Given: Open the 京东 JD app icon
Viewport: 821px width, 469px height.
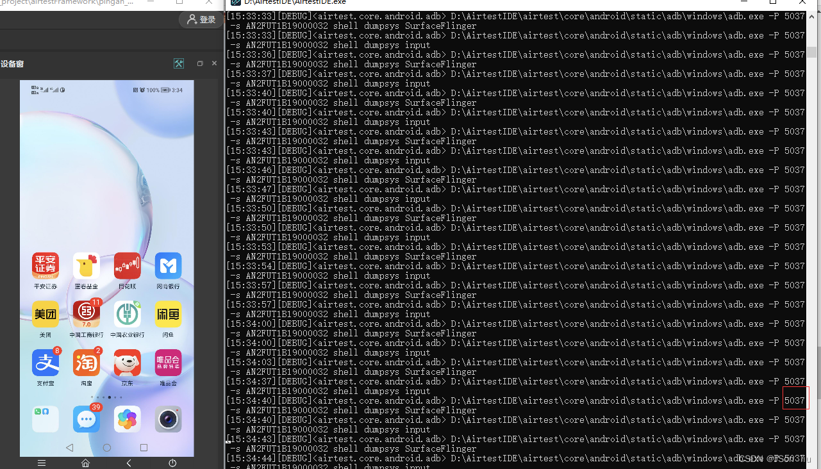Looking at the screenshot, I should coord(128,363).
